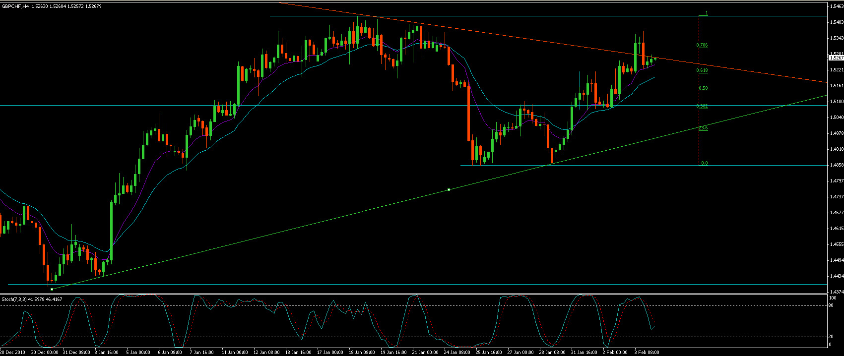Click the green trendline's starting anchor point

pyautogui.click(x=52, y=289)
